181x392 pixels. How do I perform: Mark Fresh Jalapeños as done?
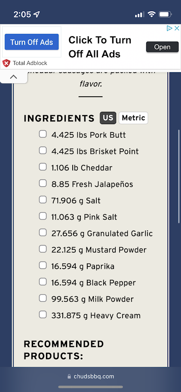pyautogui.click(x=43, y=184)
